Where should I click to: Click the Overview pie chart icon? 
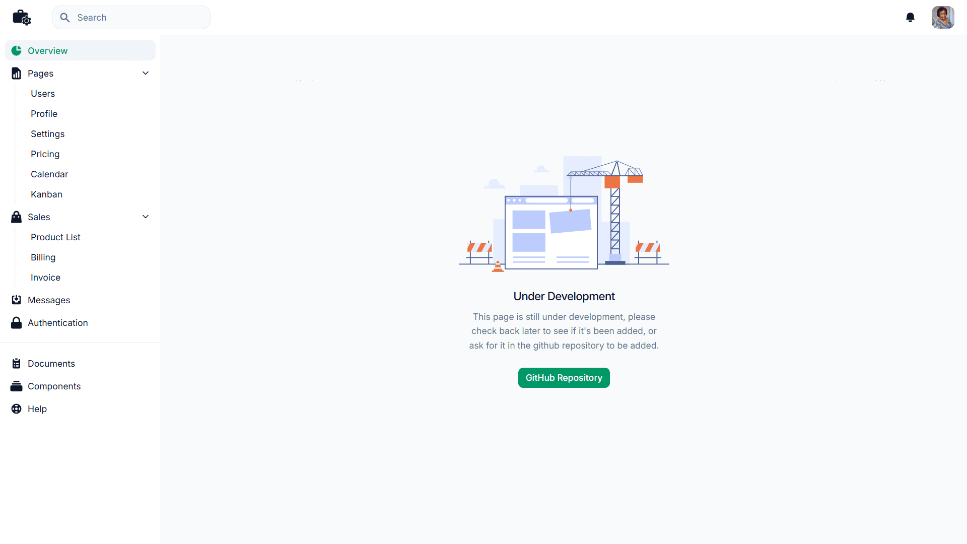pos(17,51)
